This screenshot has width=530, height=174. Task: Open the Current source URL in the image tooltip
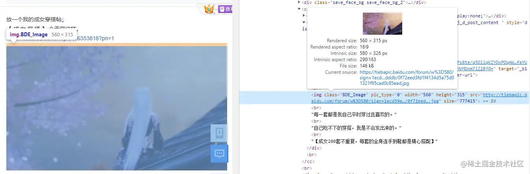click(407, 78)
